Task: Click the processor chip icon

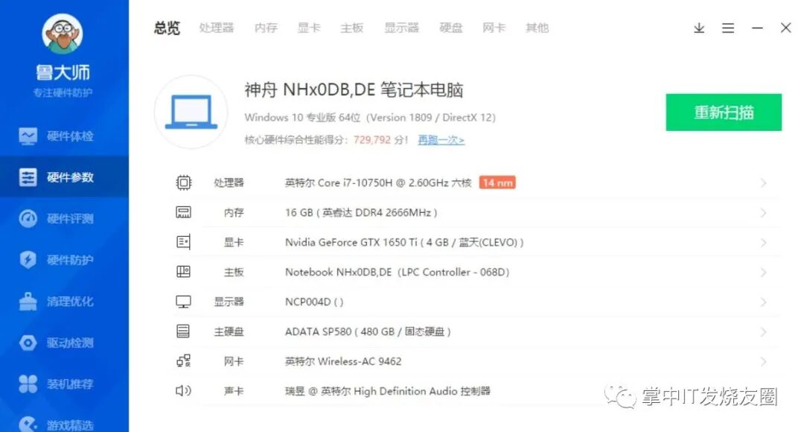Action: (184, 182)
